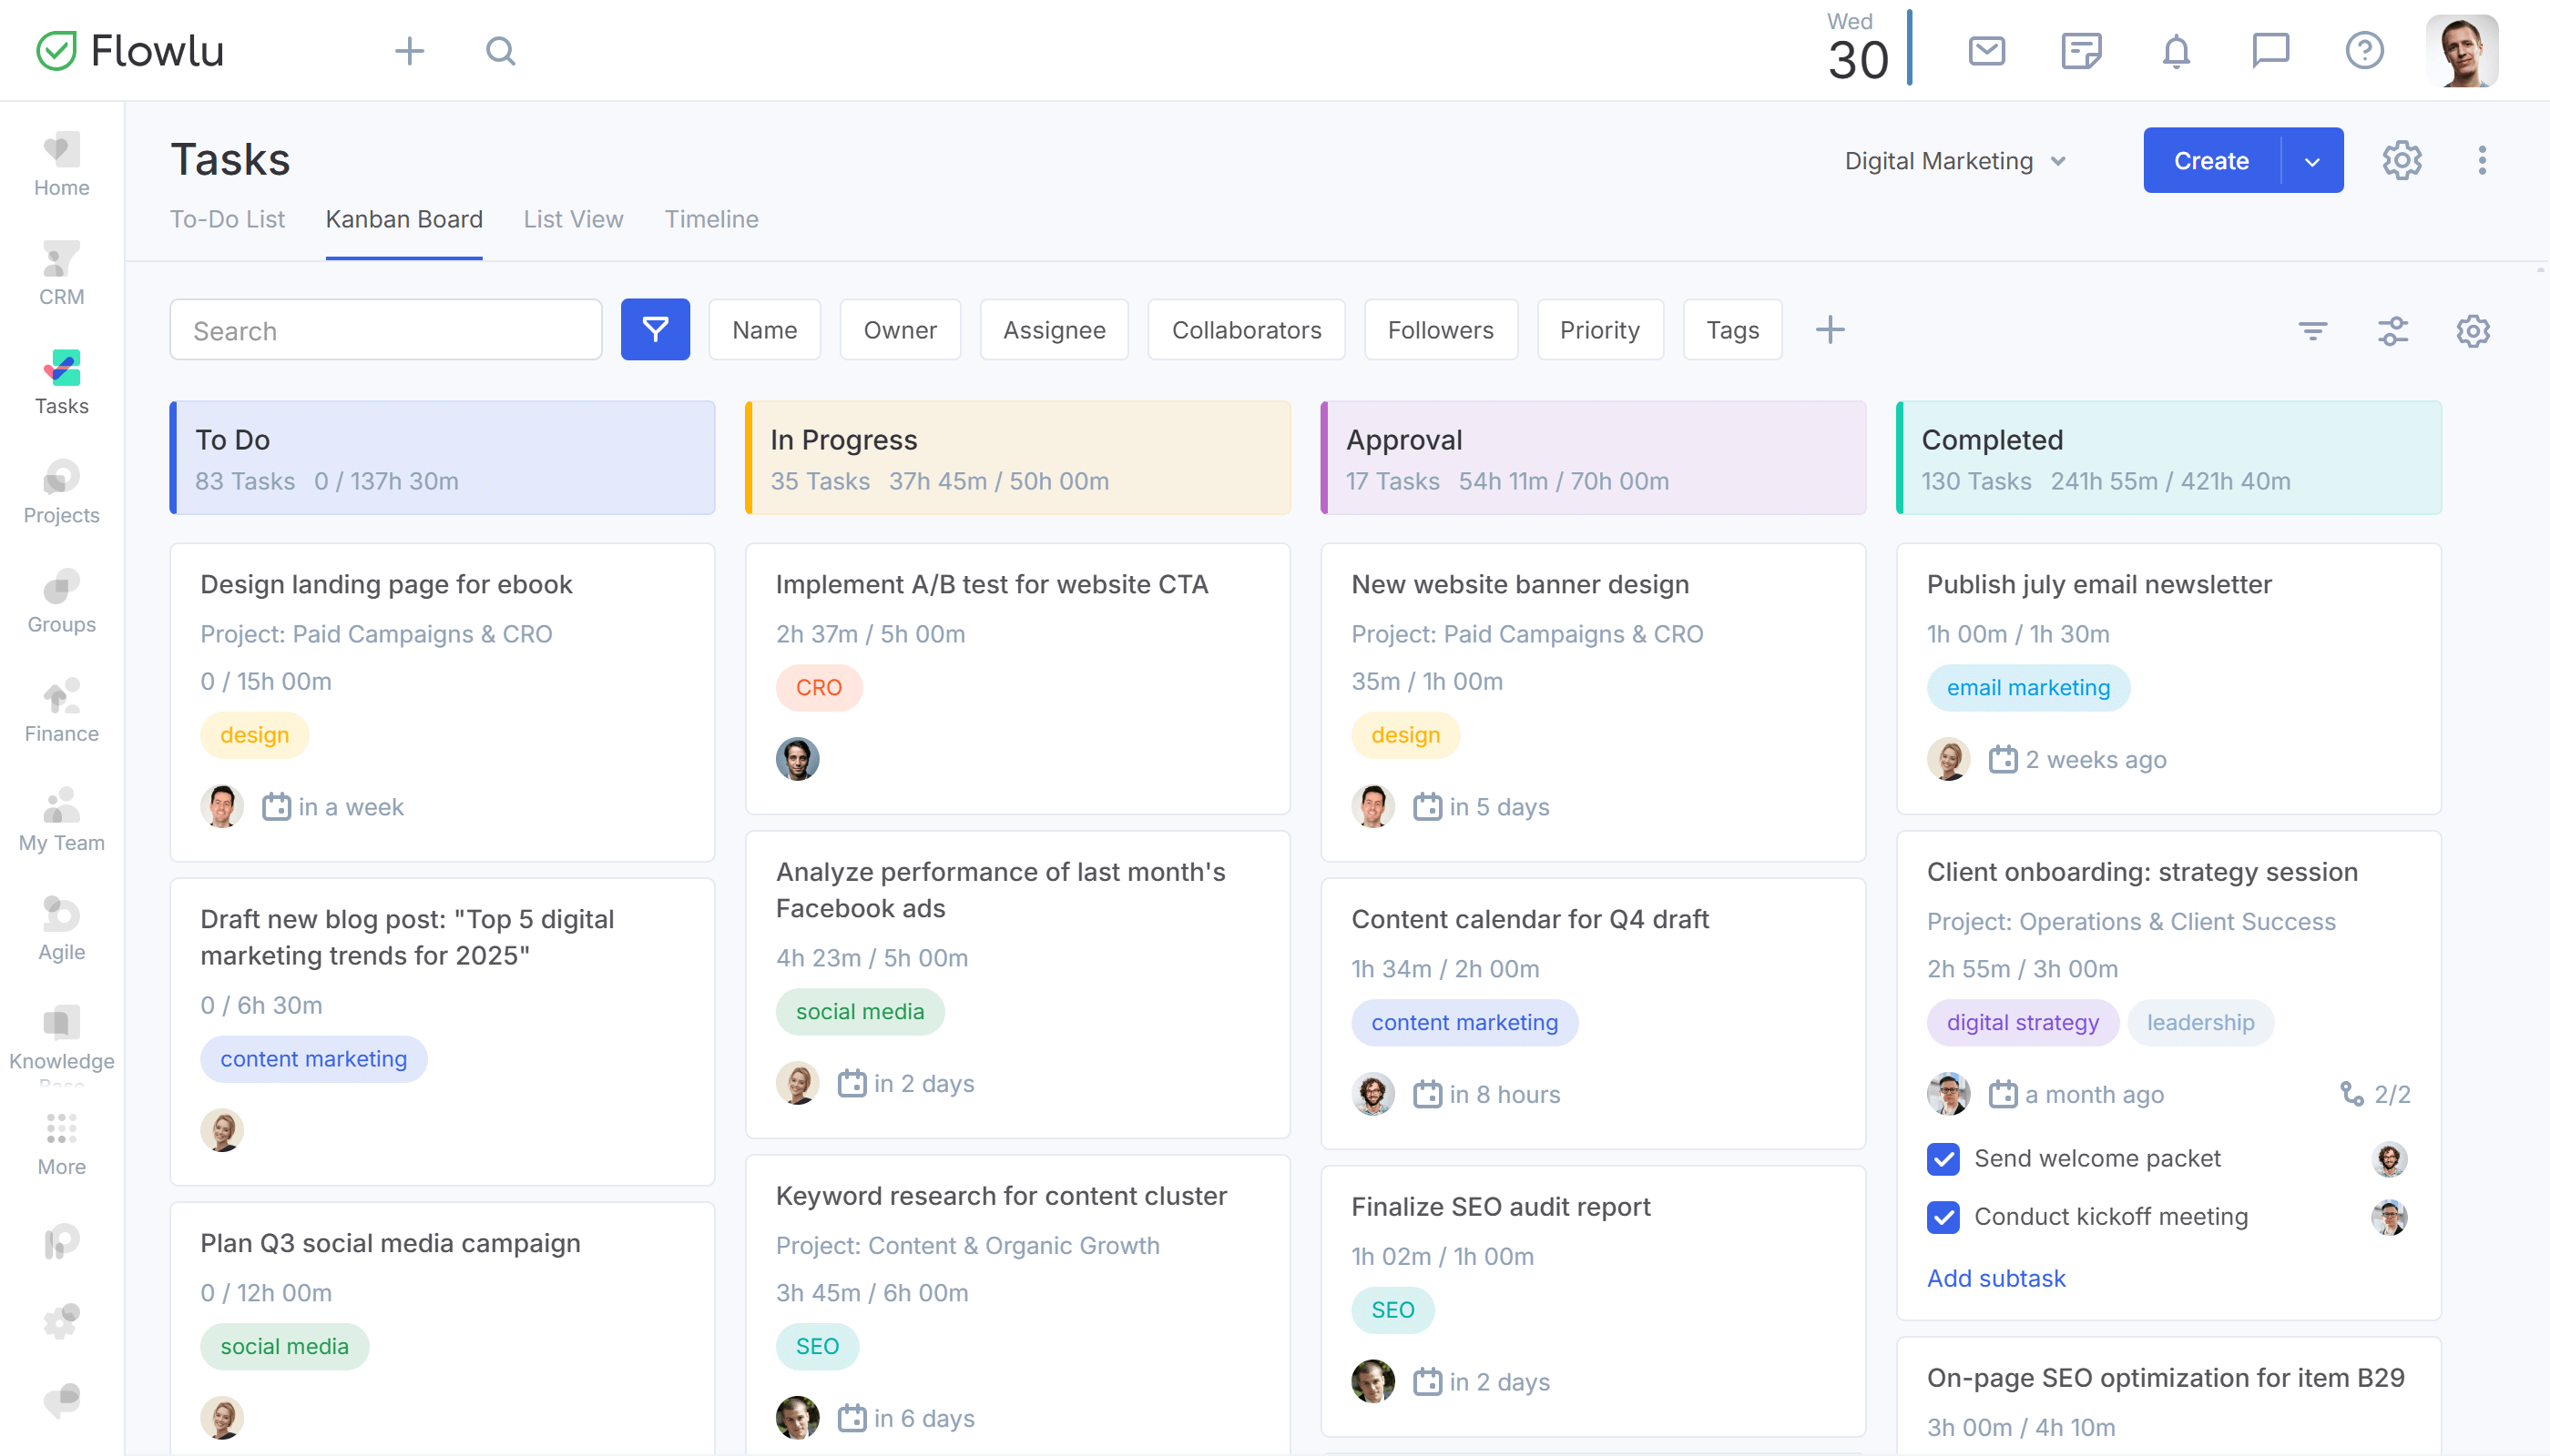Switch to the Timeline tab
Image resolution: width=2550 pixels, height=1456 pixels.
pos(710,219)
